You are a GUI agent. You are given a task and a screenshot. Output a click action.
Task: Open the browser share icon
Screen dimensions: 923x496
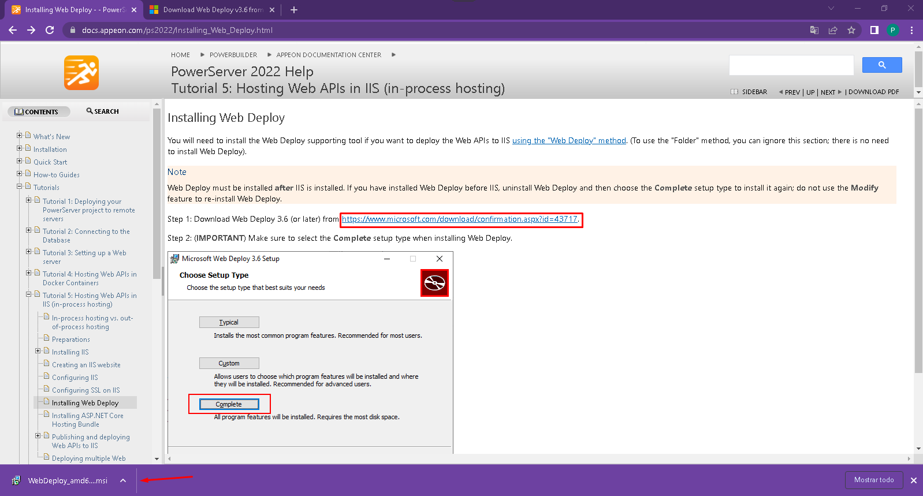pyautogui.click(x=832, y=30)
